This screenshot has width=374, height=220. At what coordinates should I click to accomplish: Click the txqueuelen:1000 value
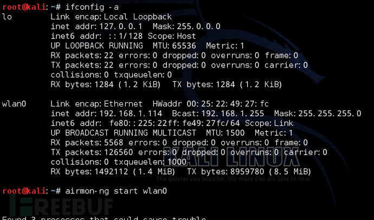pyautogui.click(x=150, y=162)
